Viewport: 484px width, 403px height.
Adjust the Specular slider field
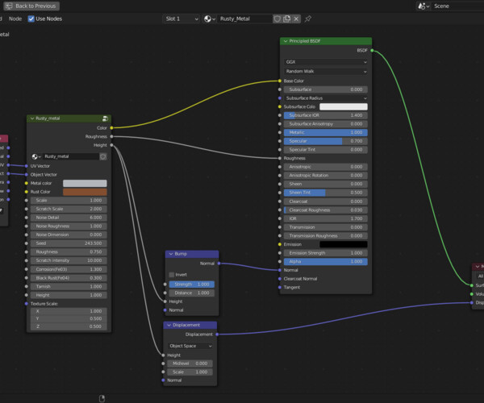[326, 141]
